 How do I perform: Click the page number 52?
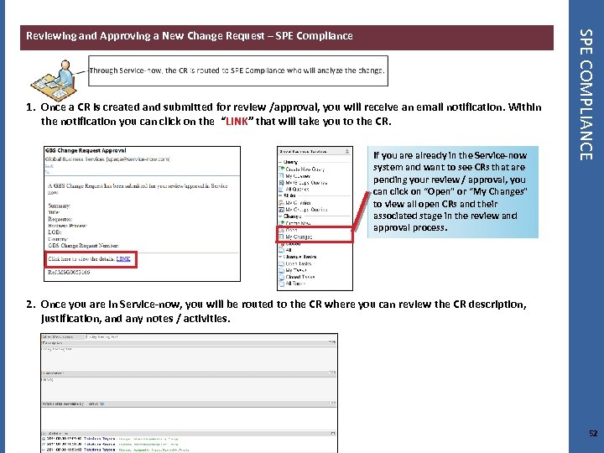click(593, 434)
